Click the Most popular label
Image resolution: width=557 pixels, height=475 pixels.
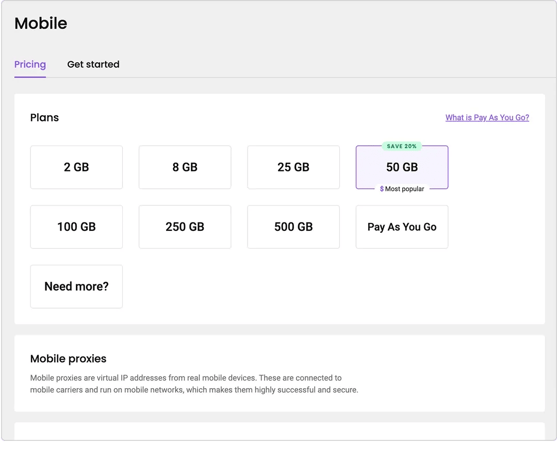click(x=405, y=189)
